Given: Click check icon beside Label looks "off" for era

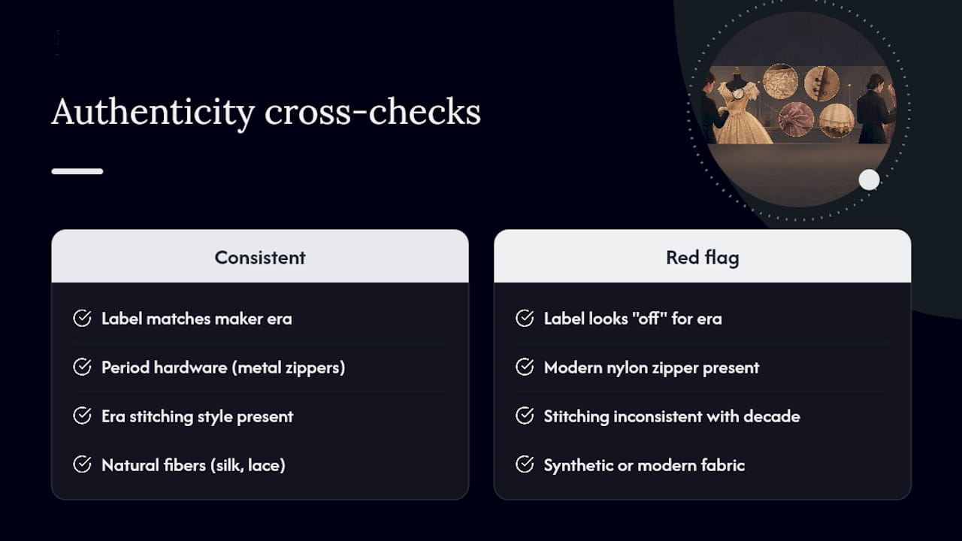Looking at the screenshot, I should tap(525, 319).
